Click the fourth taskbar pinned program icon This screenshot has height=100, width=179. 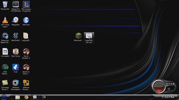[x=44, y=97]
